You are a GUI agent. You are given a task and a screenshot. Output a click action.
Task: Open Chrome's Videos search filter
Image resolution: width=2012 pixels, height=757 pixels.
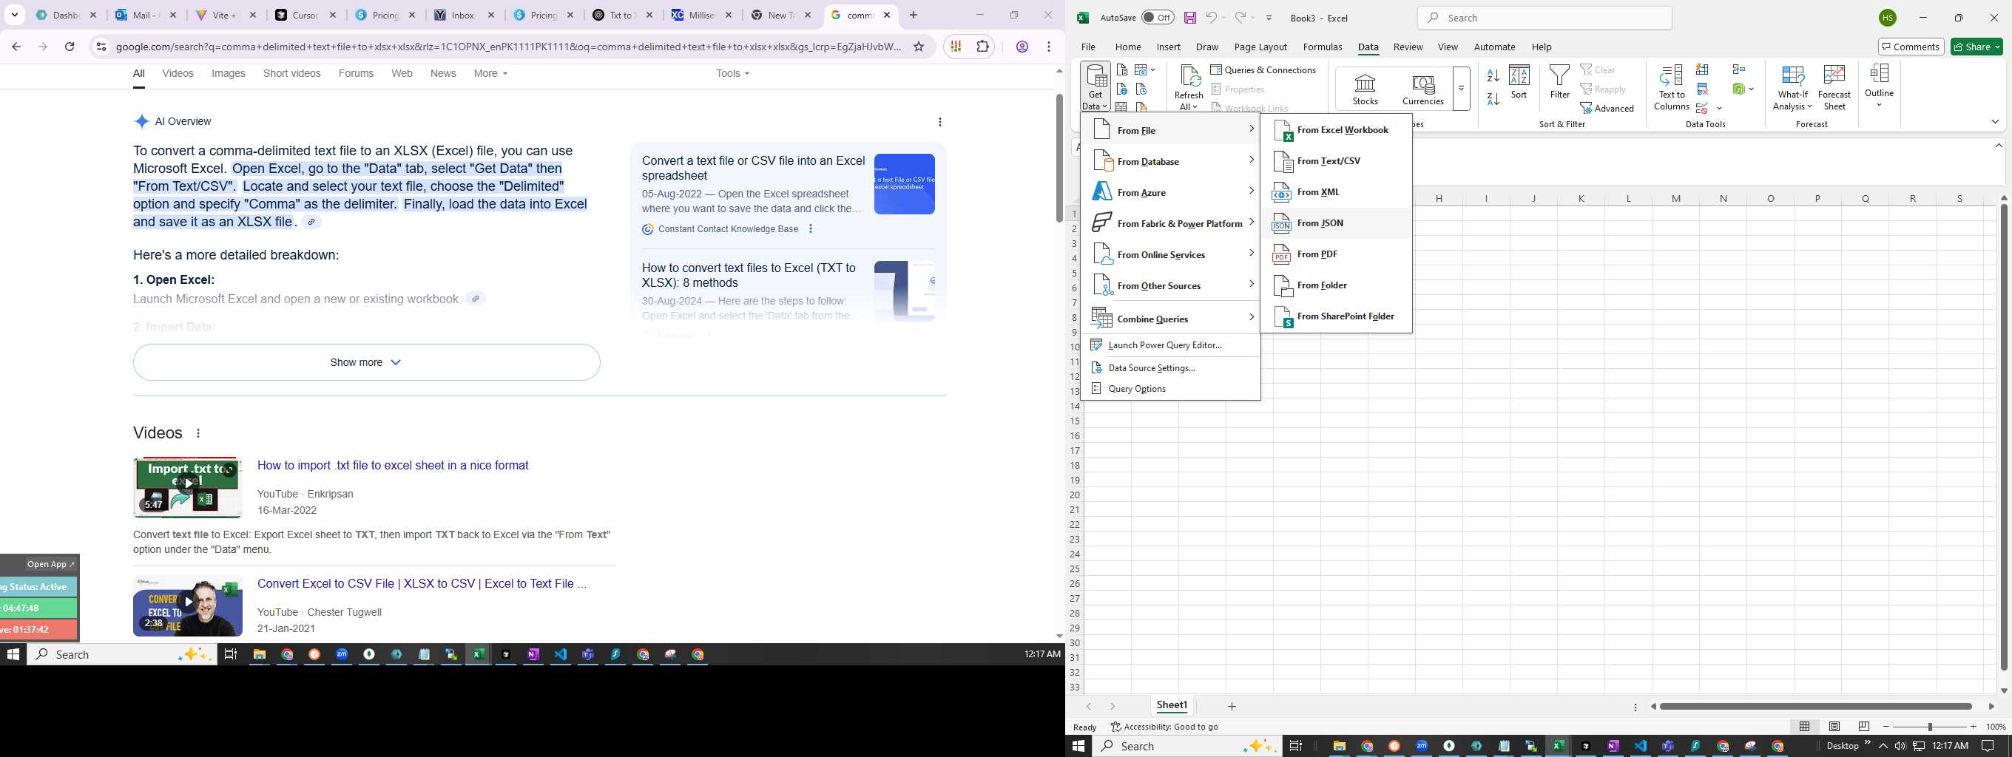click(178, 73)
